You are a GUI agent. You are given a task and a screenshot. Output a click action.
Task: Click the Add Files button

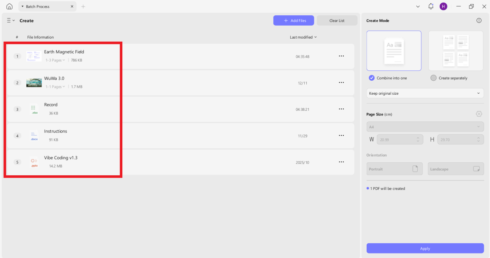[x=293, y=21]
